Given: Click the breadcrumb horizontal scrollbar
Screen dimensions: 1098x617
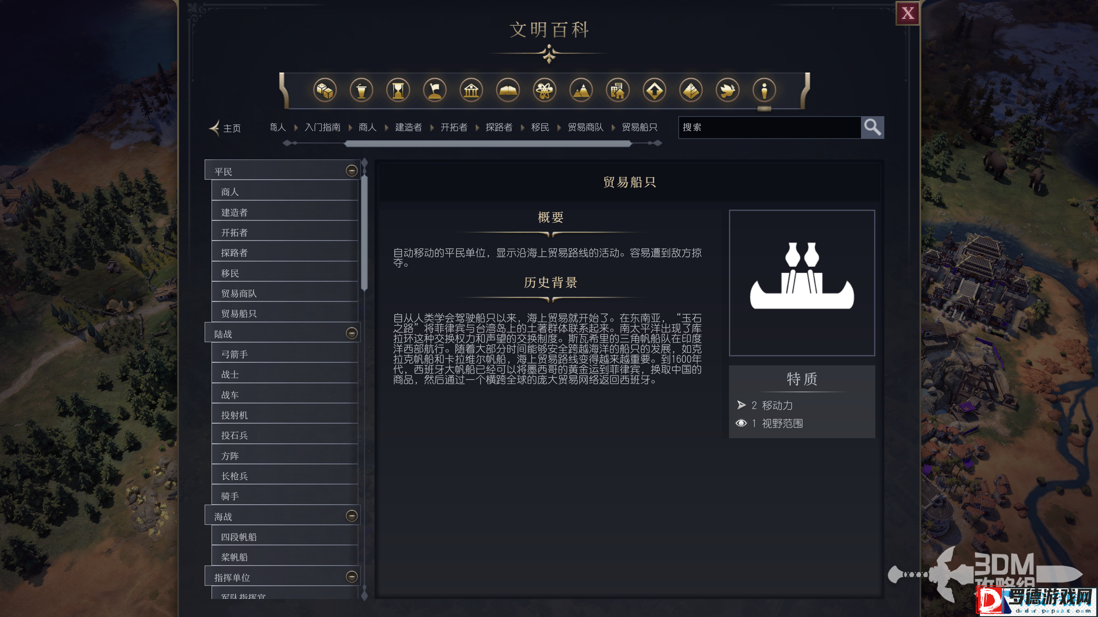Looking at the screenshot, I should (488, 144).
